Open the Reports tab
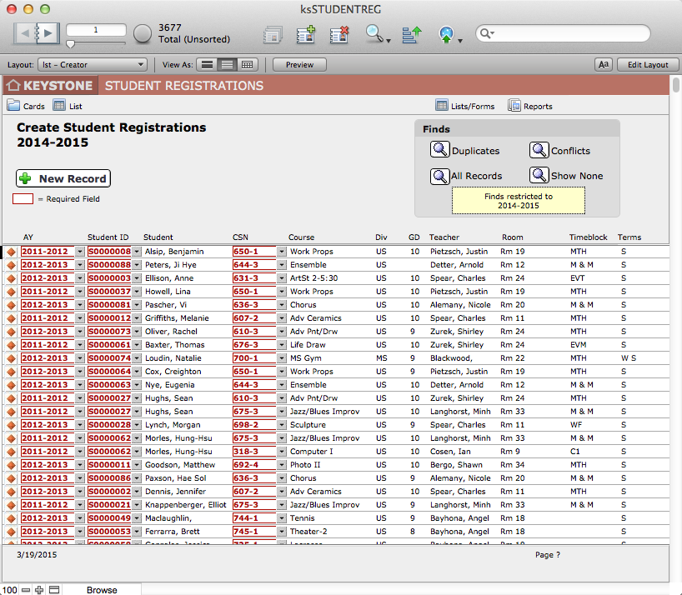The width and height of the screenshot is (682, 595). click(x=530, y=106)
